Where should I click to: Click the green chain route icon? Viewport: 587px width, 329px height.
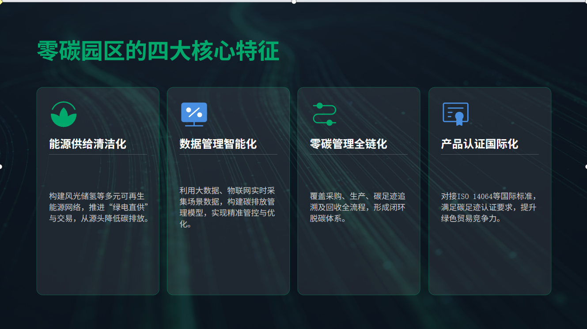pyautogui.click(x=324, y=114)
